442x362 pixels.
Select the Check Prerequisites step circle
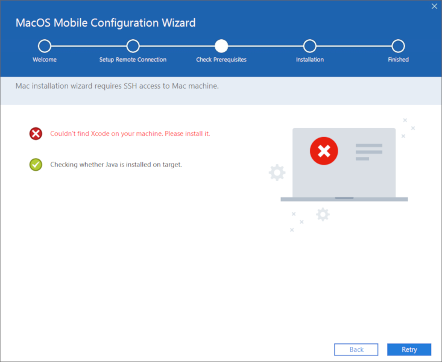(x=221, y=46)
